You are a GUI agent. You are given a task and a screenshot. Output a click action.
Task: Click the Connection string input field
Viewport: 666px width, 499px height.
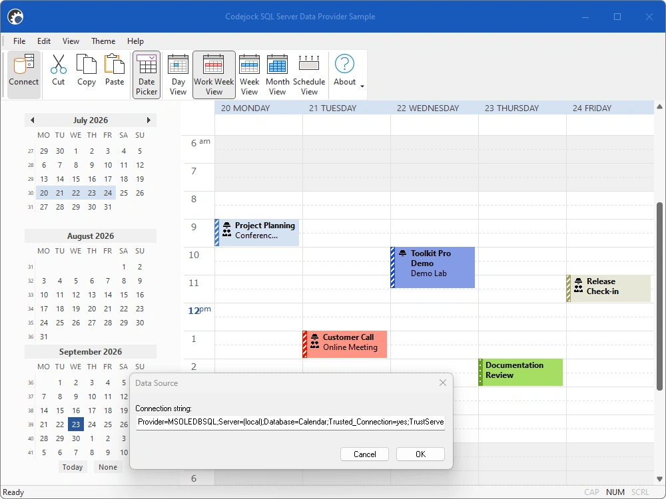(290, 422)
